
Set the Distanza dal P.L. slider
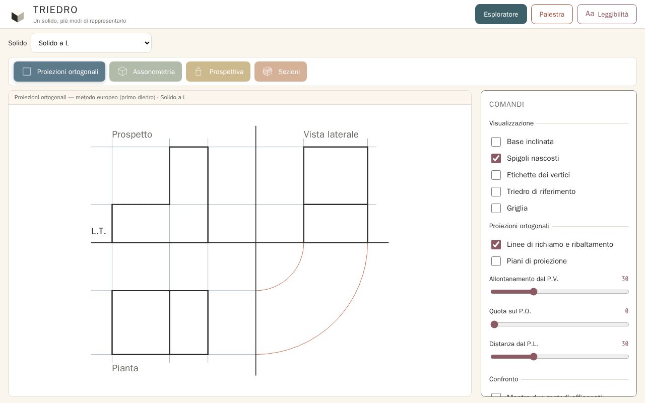[559, 357]
